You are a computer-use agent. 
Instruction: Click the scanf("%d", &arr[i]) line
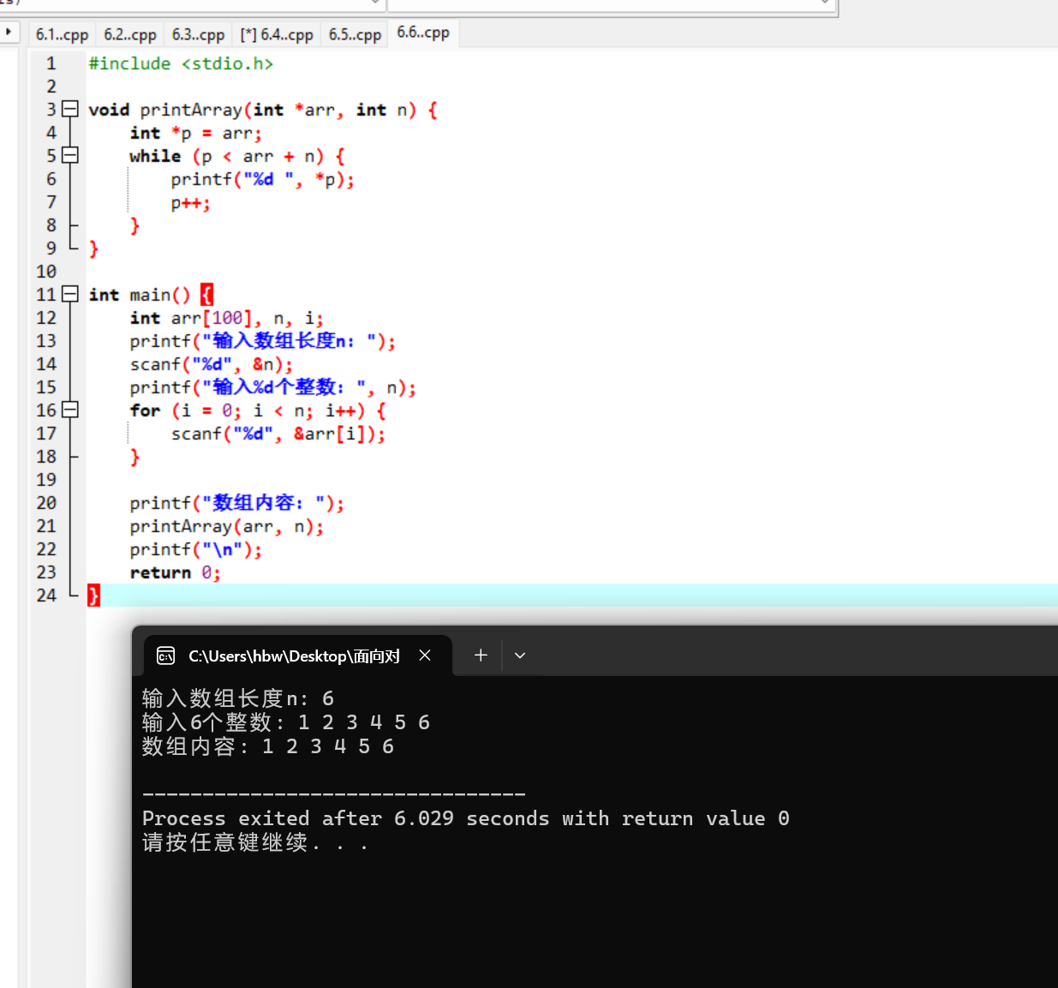point(278,434)
